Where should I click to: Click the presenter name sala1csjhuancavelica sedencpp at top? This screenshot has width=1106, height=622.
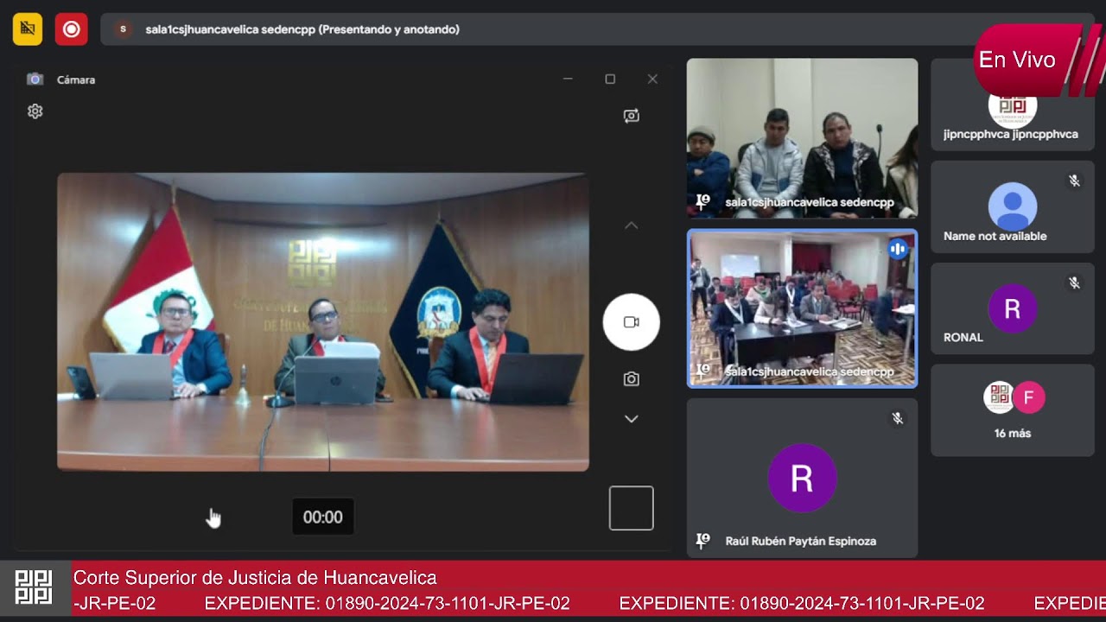(x=302, y=29)
